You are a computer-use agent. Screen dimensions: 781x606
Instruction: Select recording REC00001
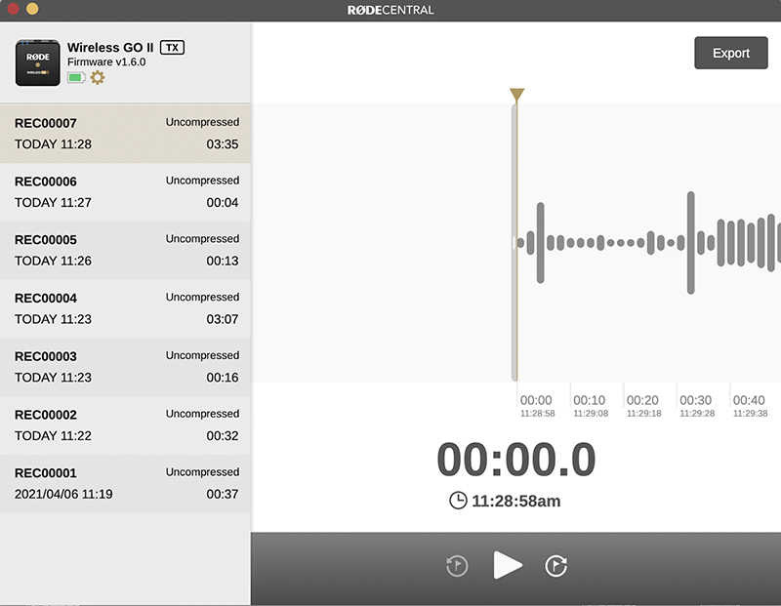[126, 483]
